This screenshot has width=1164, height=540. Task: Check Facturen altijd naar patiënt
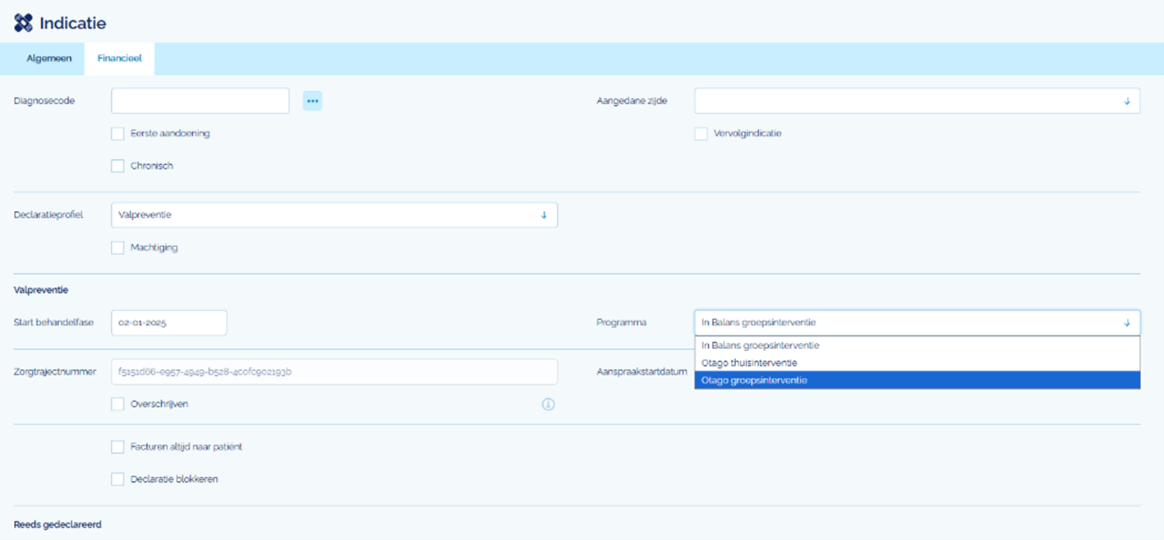click(117, 447)
